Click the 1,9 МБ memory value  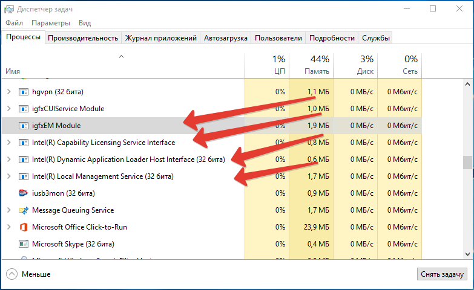[x=318, y=126]
